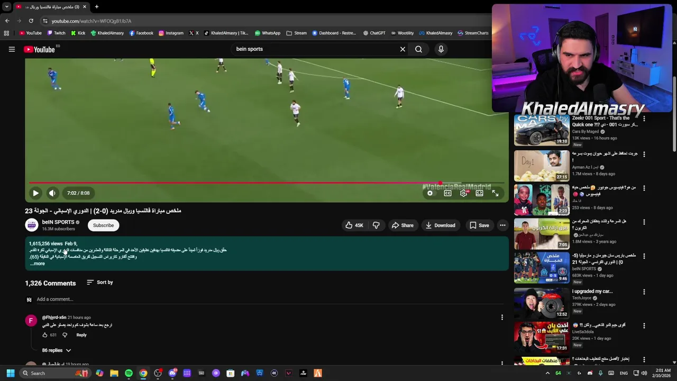The width and height of the screenshot is (677, 381).
Task: Dislike the comment by @Fhjyrd-x6n
Action: 65,335
